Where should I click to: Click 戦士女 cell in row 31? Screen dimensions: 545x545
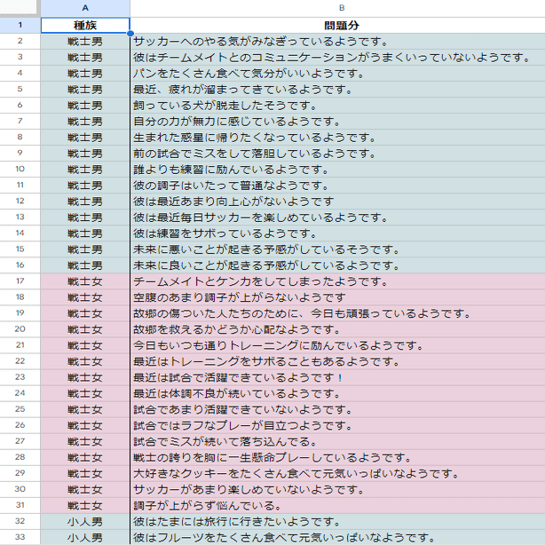click(85, 505)
